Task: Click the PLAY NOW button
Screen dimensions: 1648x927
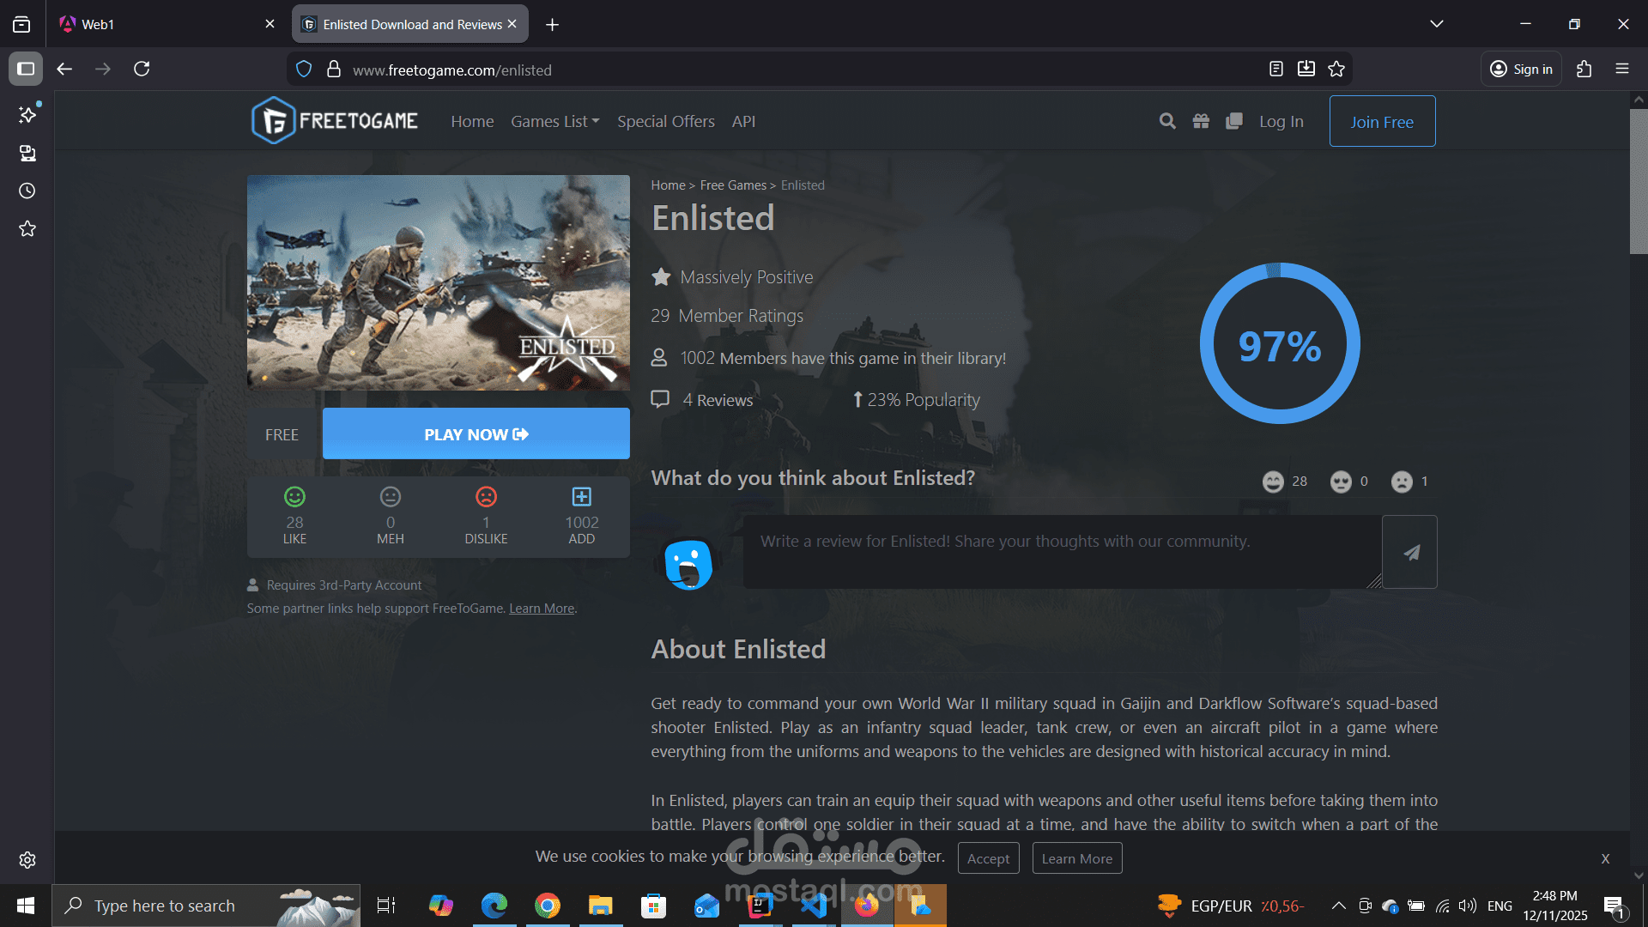Action: pyautogui.click(x=476, y=433)
